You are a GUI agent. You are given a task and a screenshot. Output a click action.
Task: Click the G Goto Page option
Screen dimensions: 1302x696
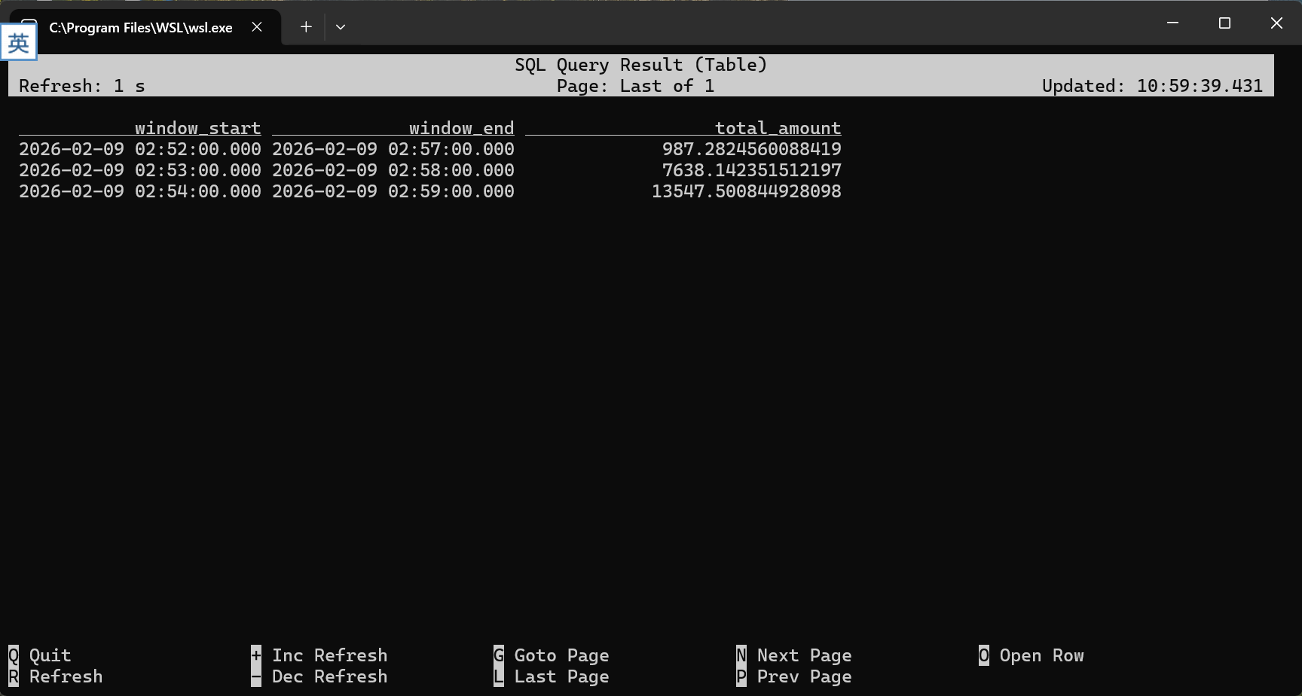(x=552, y=655)
